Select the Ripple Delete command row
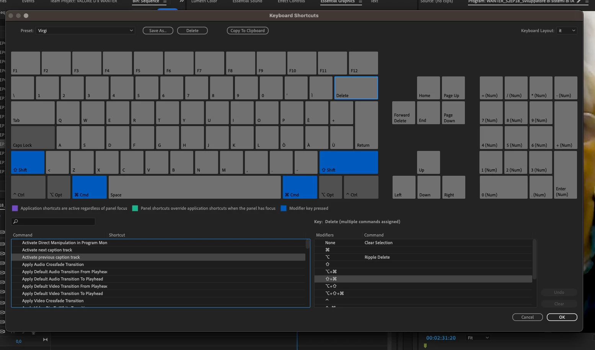Screen dimensions: 595x350 point(423,257)
